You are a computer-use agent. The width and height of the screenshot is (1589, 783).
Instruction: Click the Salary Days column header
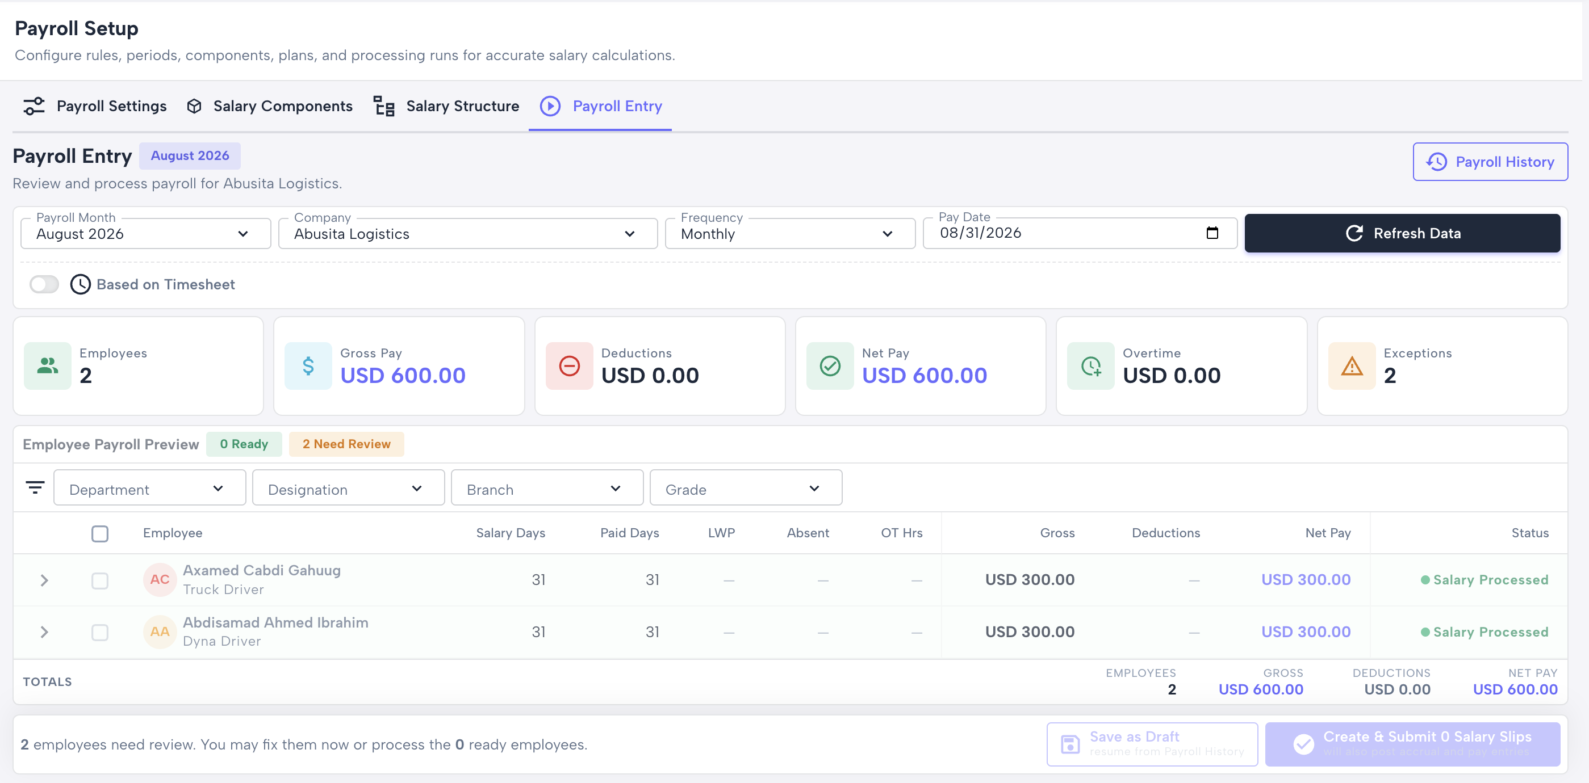(x=511, y=533)
